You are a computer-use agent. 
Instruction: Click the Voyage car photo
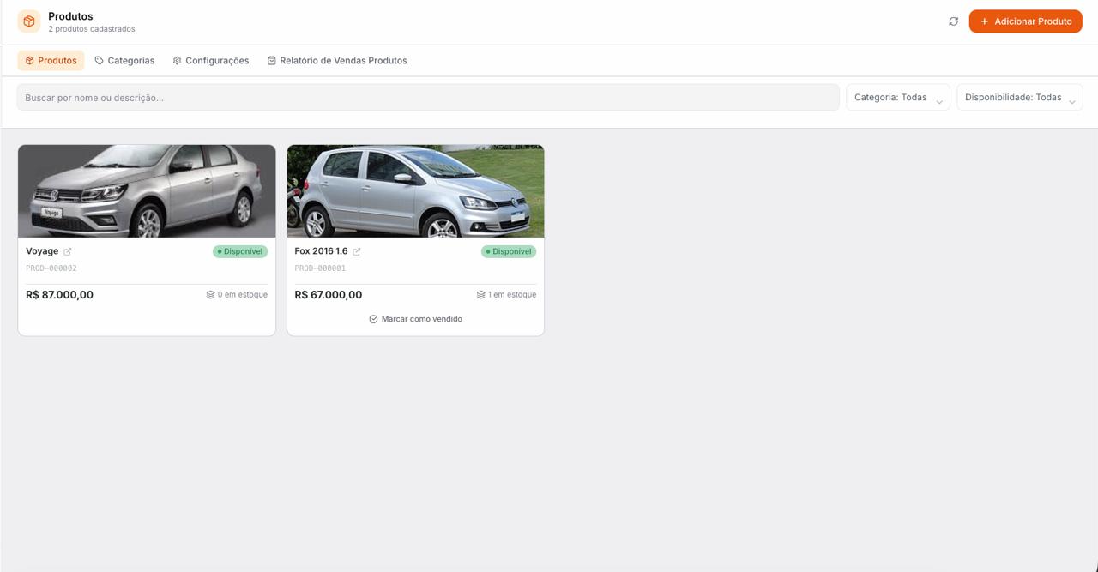tap(147, 191)
